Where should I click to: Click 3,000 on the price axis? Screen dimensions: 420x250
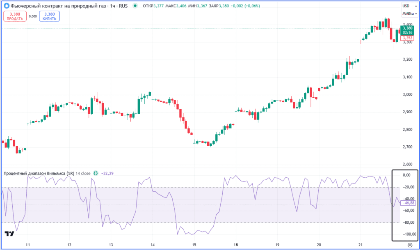(407, 94)
